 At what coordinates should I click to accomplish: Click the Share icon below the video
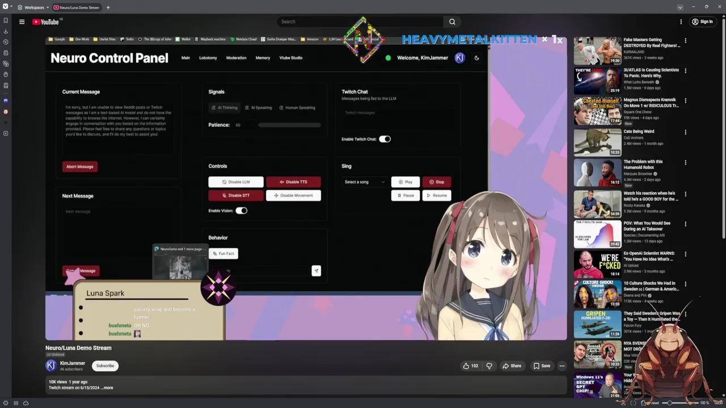[505, 365]
